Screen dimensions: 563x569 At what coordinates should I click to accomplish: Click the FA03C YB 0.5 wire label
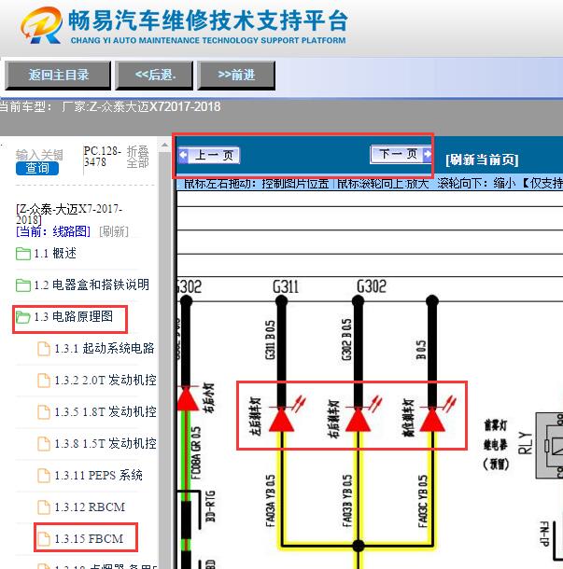pos(423,501)
